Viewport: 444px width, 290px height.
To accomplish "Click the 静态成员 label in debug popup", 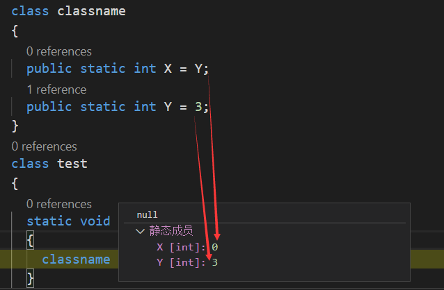I will [171, 231].
